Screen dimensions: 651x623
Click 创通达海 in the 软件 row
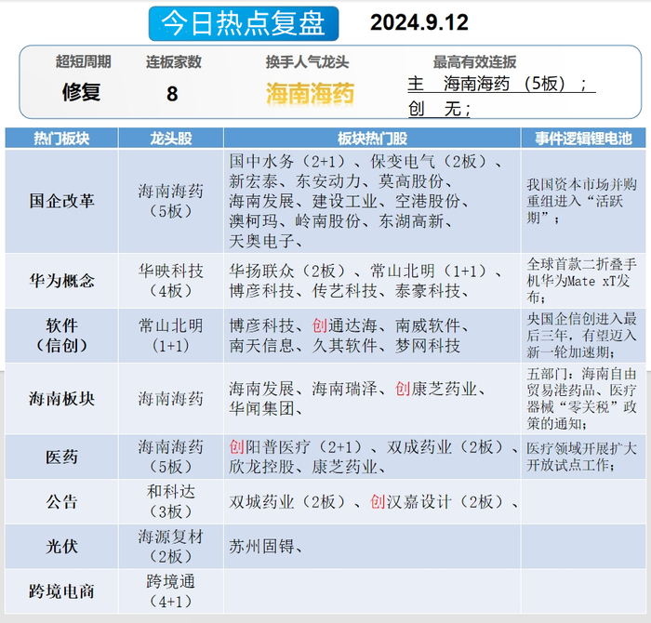pyautogui.click(x=345, y=325)
